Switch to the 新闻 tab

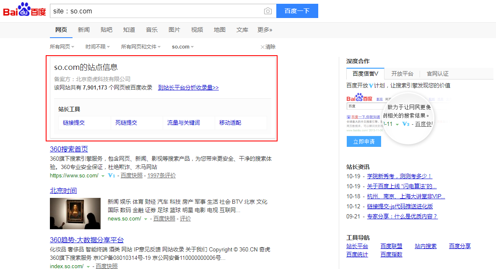(84, 30)
